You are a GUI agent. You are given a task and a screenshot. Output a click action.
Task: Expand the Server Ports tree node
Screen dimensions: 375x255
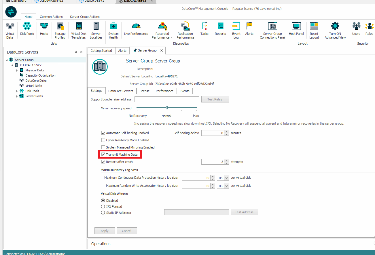click(17, 96)
